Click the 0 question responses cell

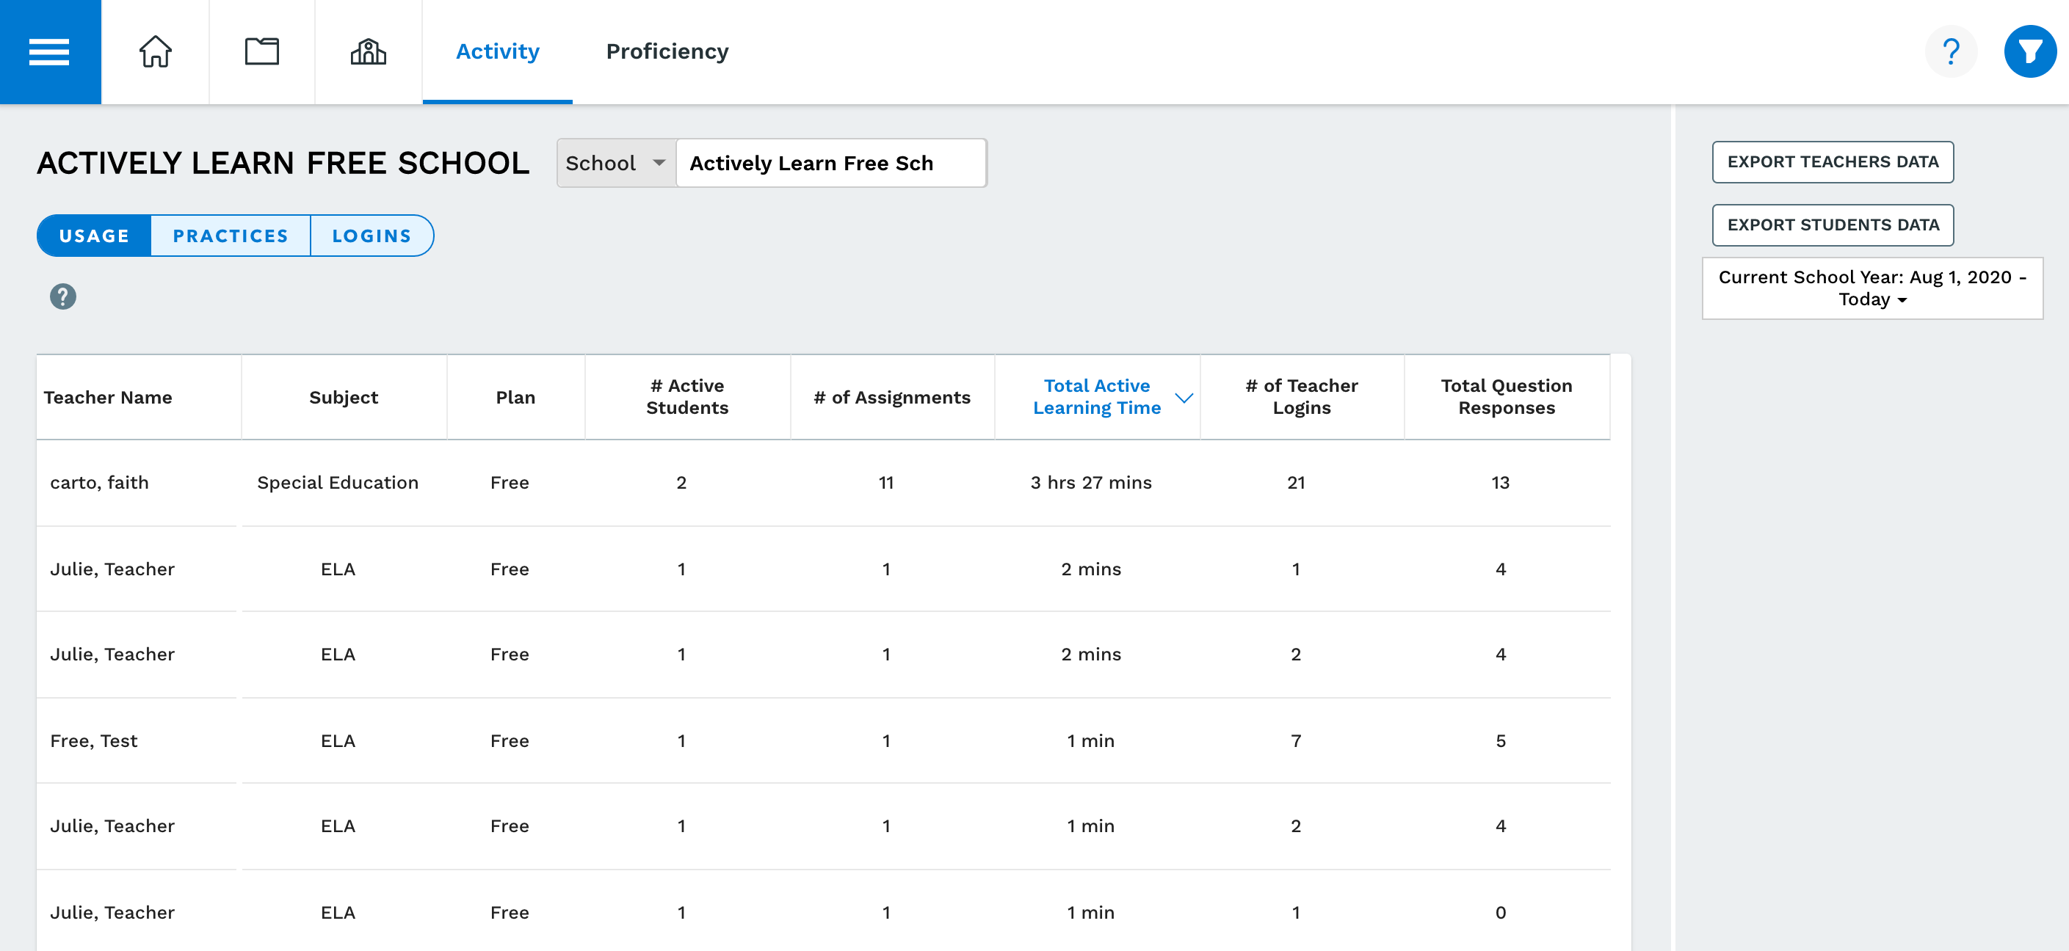[x=1501, y=914]
